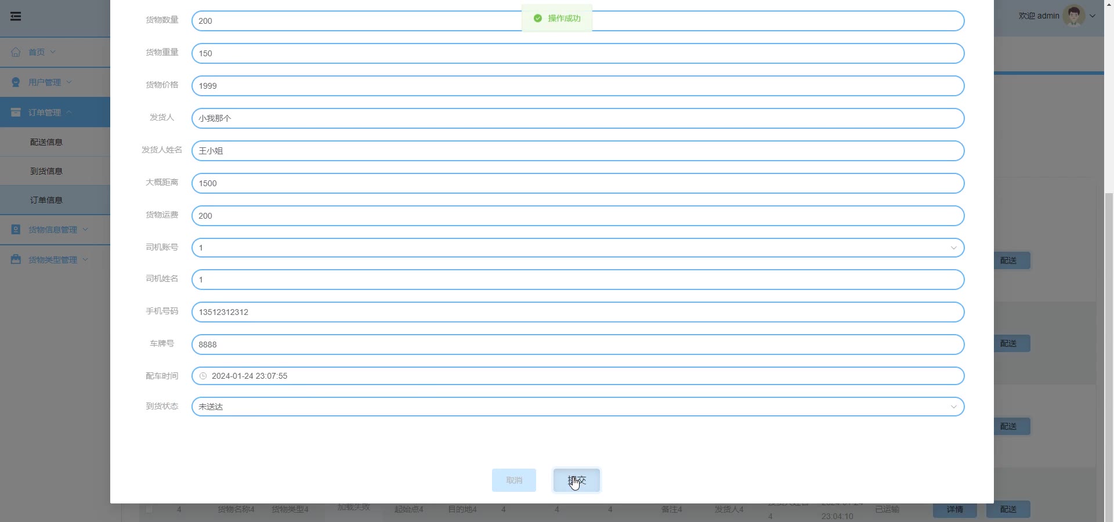
Task: Open the 司机账号 dropdown
Action: (x=578, y=248)
